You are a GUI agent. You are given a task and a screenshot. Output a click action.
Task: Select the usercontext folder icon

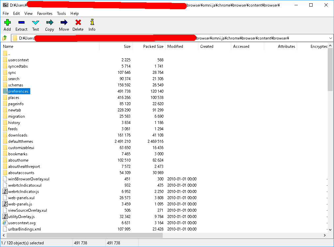coord(5,60)
